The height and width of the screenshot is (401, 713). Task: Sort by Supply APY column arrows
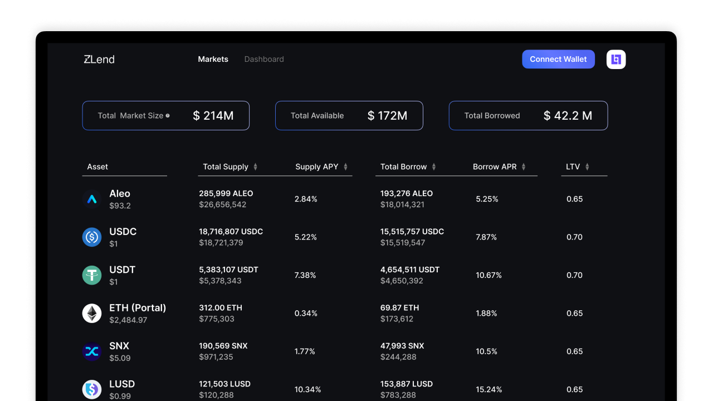[x=345, y=167]
